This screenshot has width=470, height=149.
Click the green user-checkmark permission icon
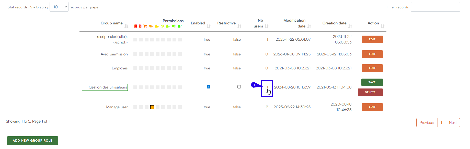tap(180, 26)
